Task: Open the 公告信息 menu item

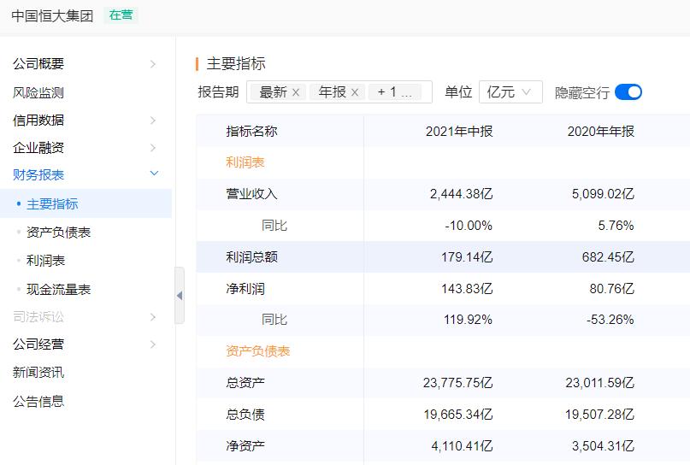Action: click(38, 401)
